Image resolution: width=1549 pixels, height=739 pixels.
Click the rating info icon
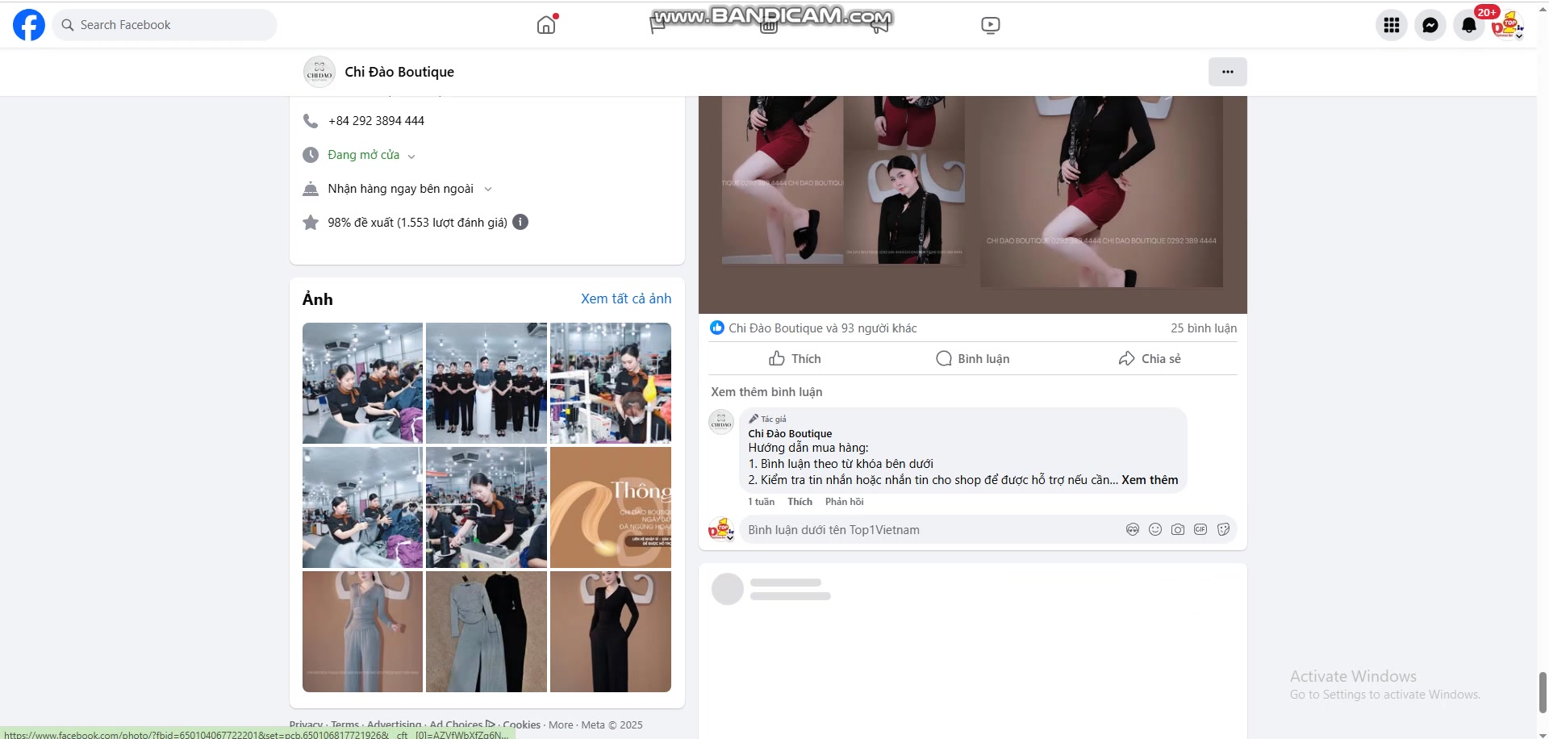click(520, 222)
